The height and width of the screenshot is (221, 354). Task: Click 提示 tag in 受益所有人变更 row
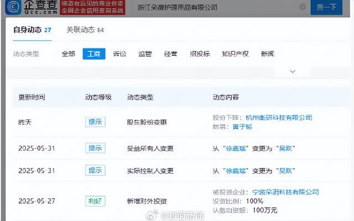[95, 148]
